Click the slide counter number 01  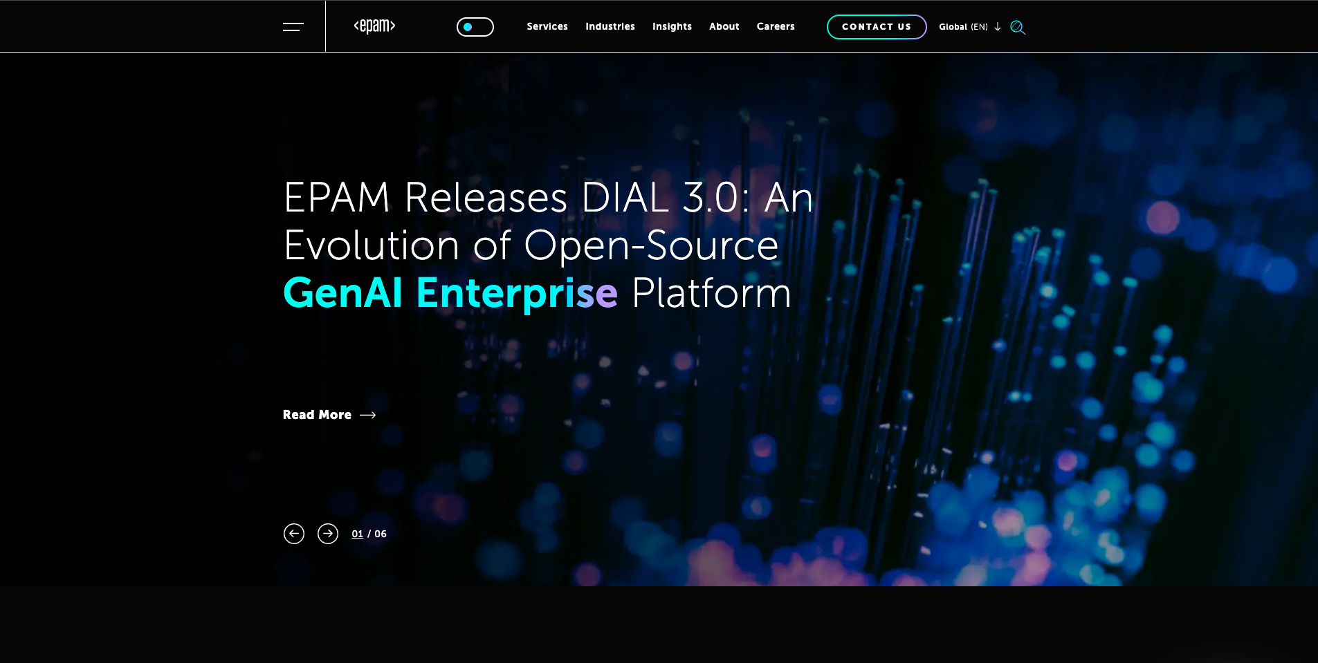point(357,534)
